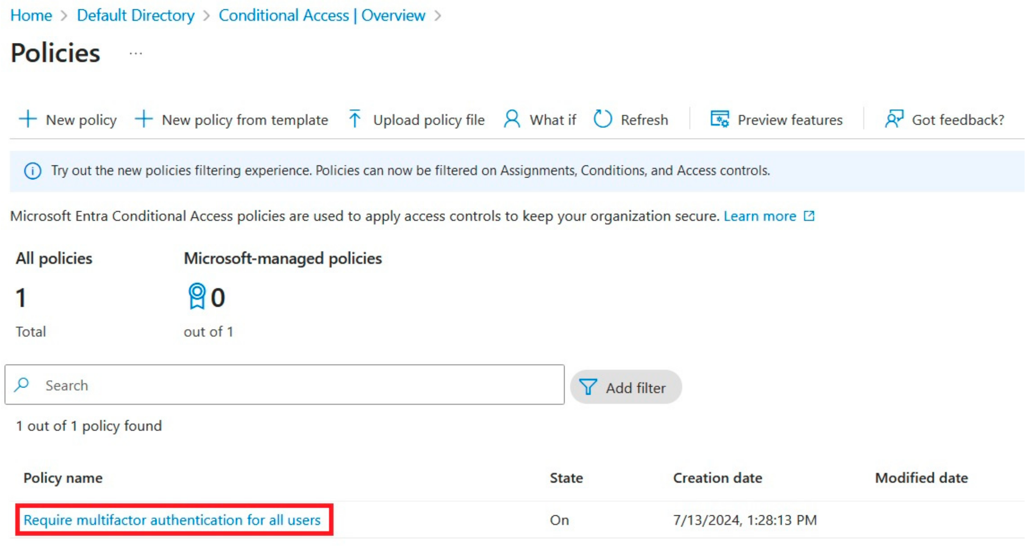Open the Conditional Access Overview breadcrumb
This screenshot has width=1032, height=552.
[322, 15]
